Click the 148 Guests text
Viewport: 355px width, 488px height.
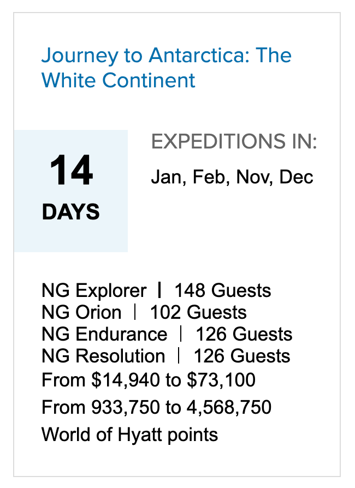coord(222,290)
